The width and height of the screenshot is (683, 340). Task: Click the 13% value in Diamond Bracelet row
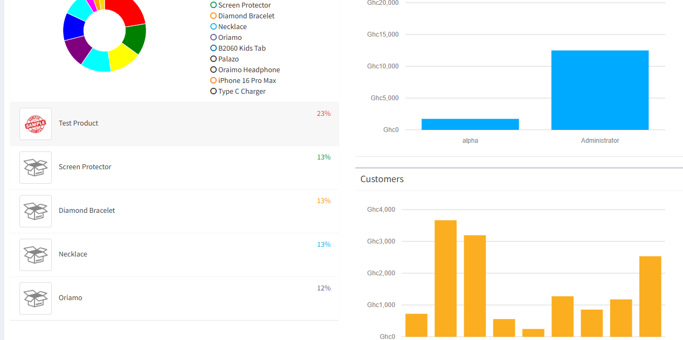pyautogui.click(x=324, y=201)
